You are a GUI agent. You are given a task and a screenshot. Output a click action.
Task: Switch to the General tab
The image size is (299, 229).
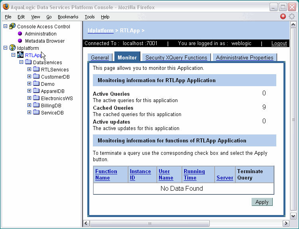[100, 57]
